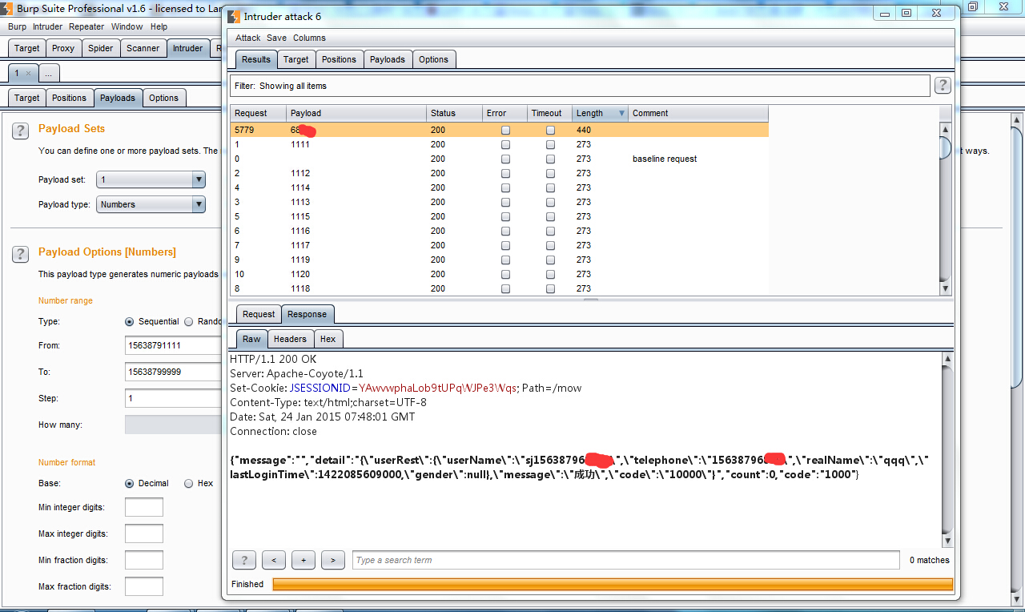Open Repeater menu in main menu bar
The width and height of the screenshot is (1025, 612).
click(x=86, y=26)
